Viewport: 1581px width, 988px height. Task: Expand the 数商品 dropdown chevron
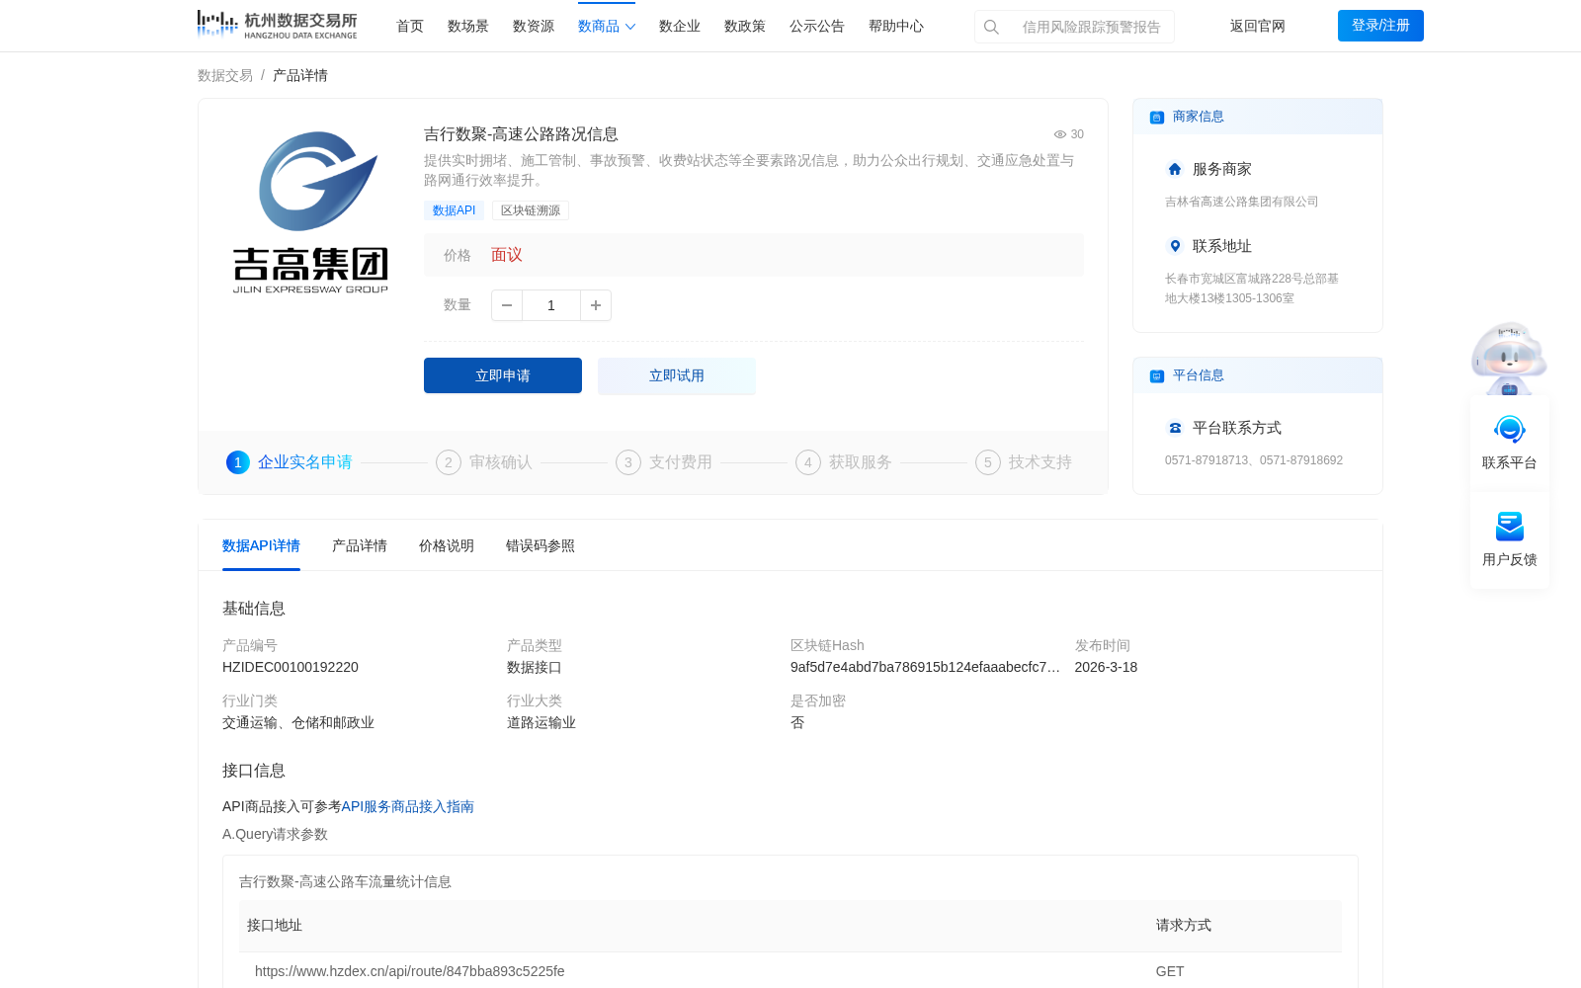click(x=630, y=27)
